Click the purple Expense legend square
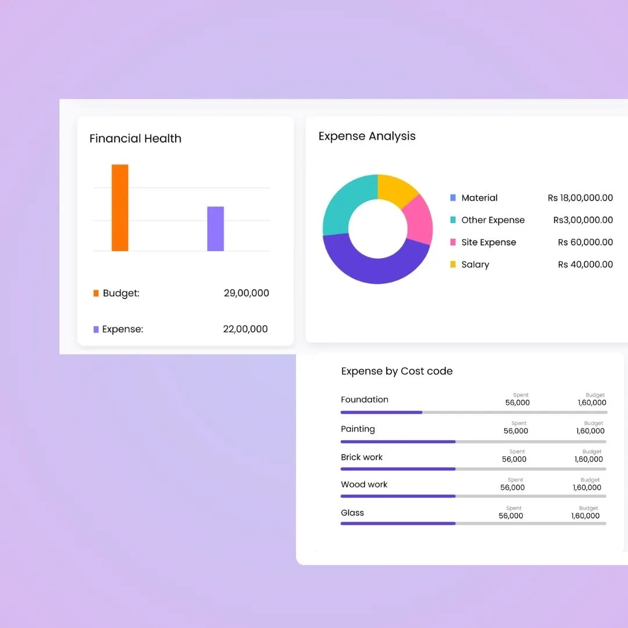The width and height of the screenshot is (628, 628). click(96, 329)
